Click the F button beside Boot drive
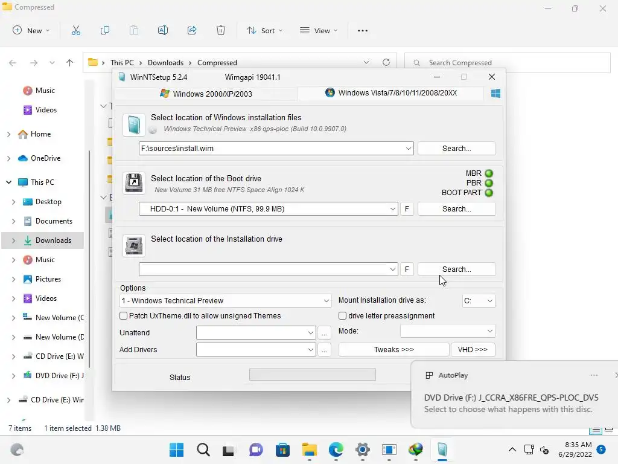The width and height of the screenshot is (618, 464). 407,208
